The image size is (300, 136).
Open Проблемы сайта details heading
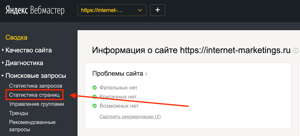tap(118, 73)
